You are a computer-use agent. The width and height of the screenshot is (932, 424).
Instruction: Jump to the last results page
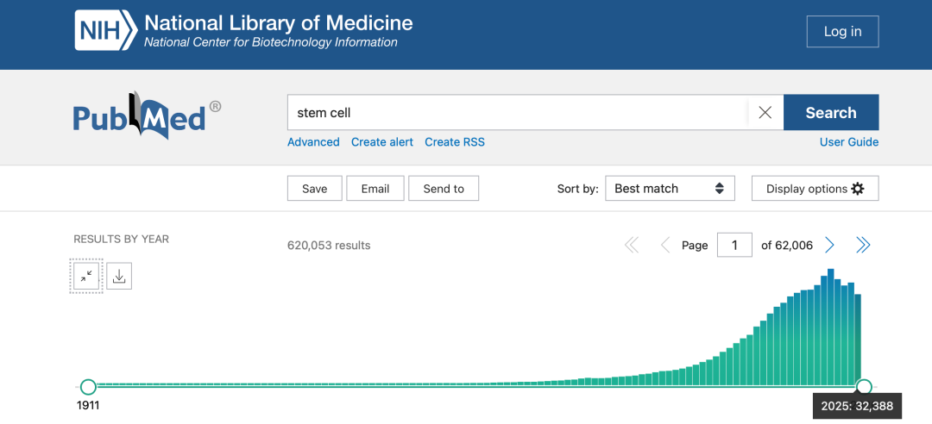click(x=863, y=246)
